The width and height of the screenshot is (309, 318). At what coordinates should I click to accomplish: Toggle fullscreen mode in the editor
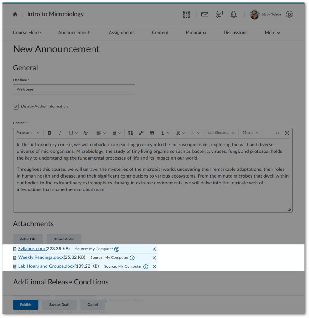(x=287, y=133)
